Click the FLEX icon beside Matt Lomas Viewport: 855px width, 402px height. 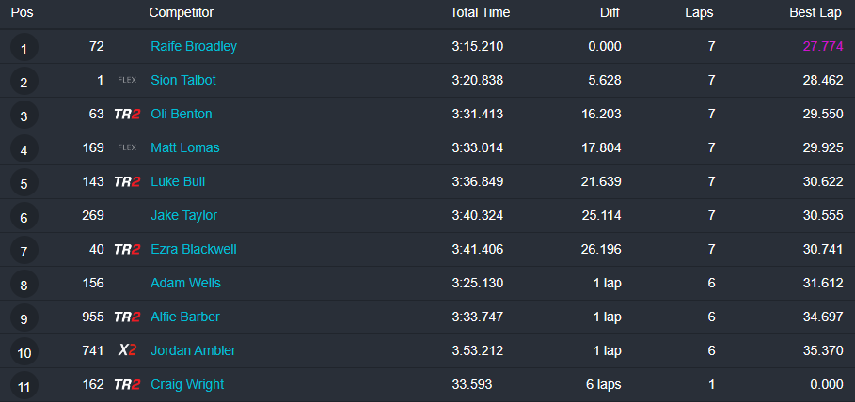127,147
